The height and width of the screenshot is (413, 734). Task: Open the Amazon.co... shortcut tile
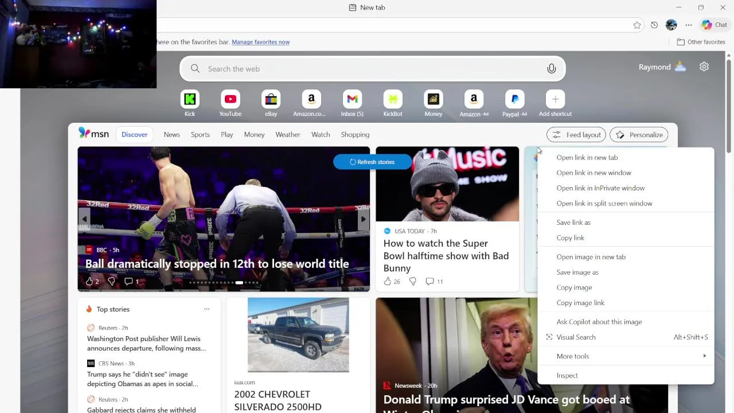[311, 99]
